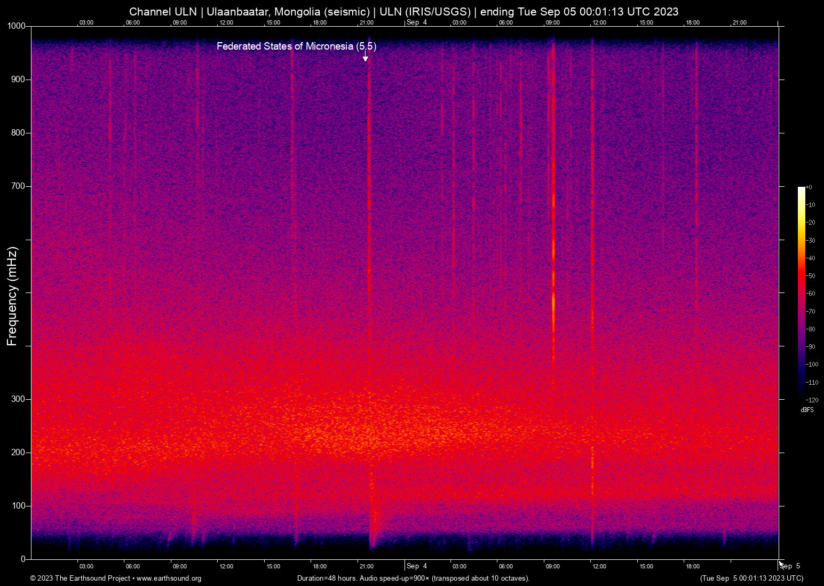
Task: Click the 200 frequency tick label
Action: coord(18,453)
